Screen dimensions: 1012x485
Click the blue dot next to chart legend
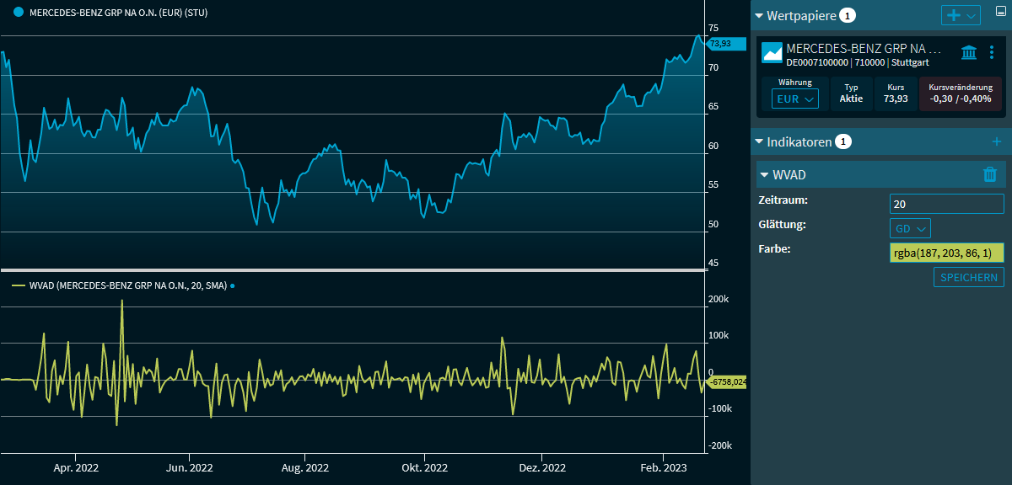19,13
